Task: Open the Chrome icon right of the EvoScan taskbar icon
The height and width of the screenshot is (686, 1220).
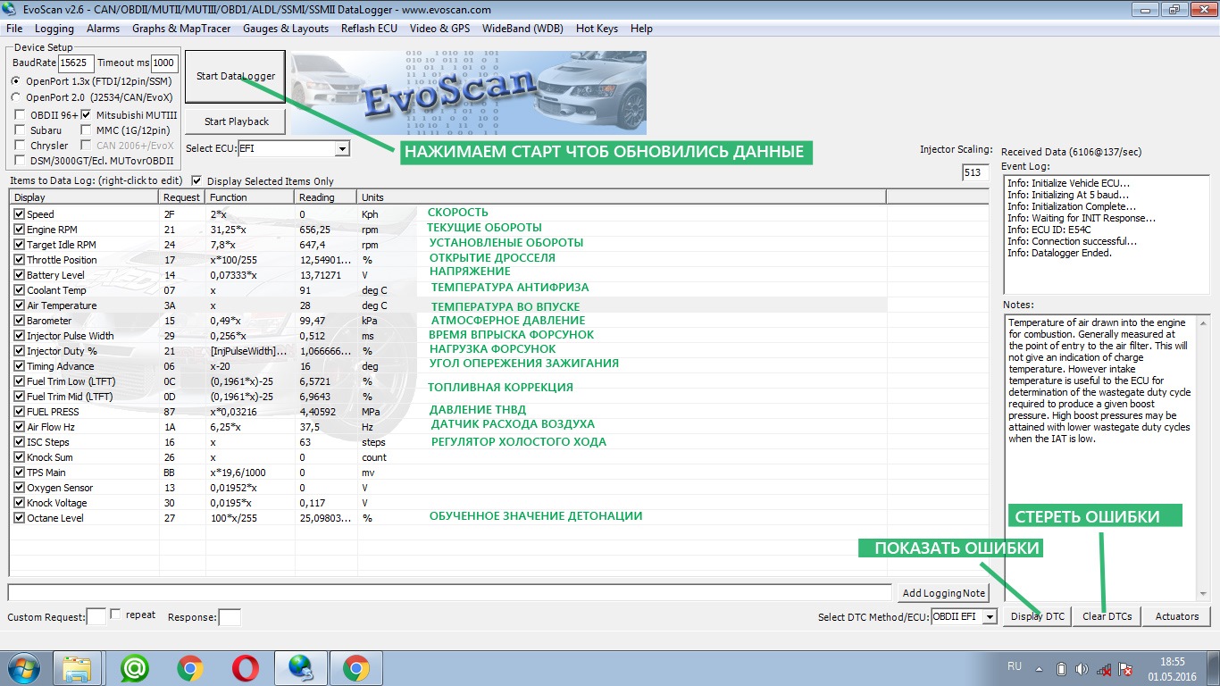Action: tap(355, 668)
